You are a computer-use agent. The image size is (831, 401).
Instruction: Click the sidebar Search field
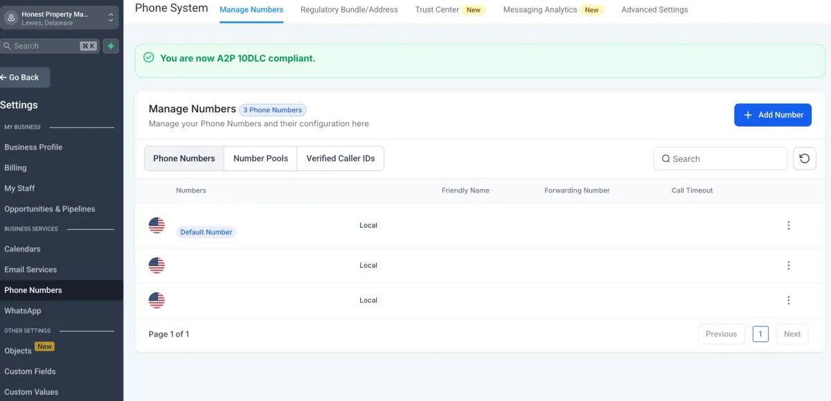(x=50, y=46)
